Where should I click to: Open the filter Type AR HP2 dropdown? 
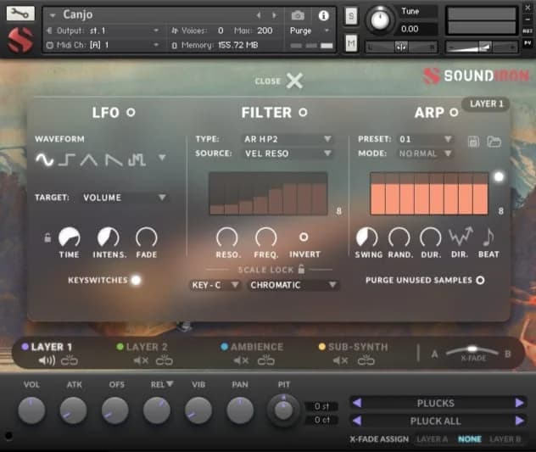click(287, 139)
